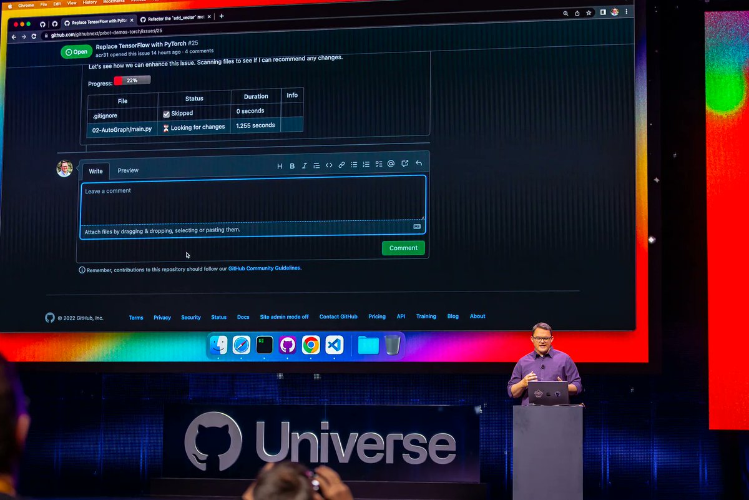749x500 pixels.
Task: Open the Edit menu
Action: coord(57,3)
